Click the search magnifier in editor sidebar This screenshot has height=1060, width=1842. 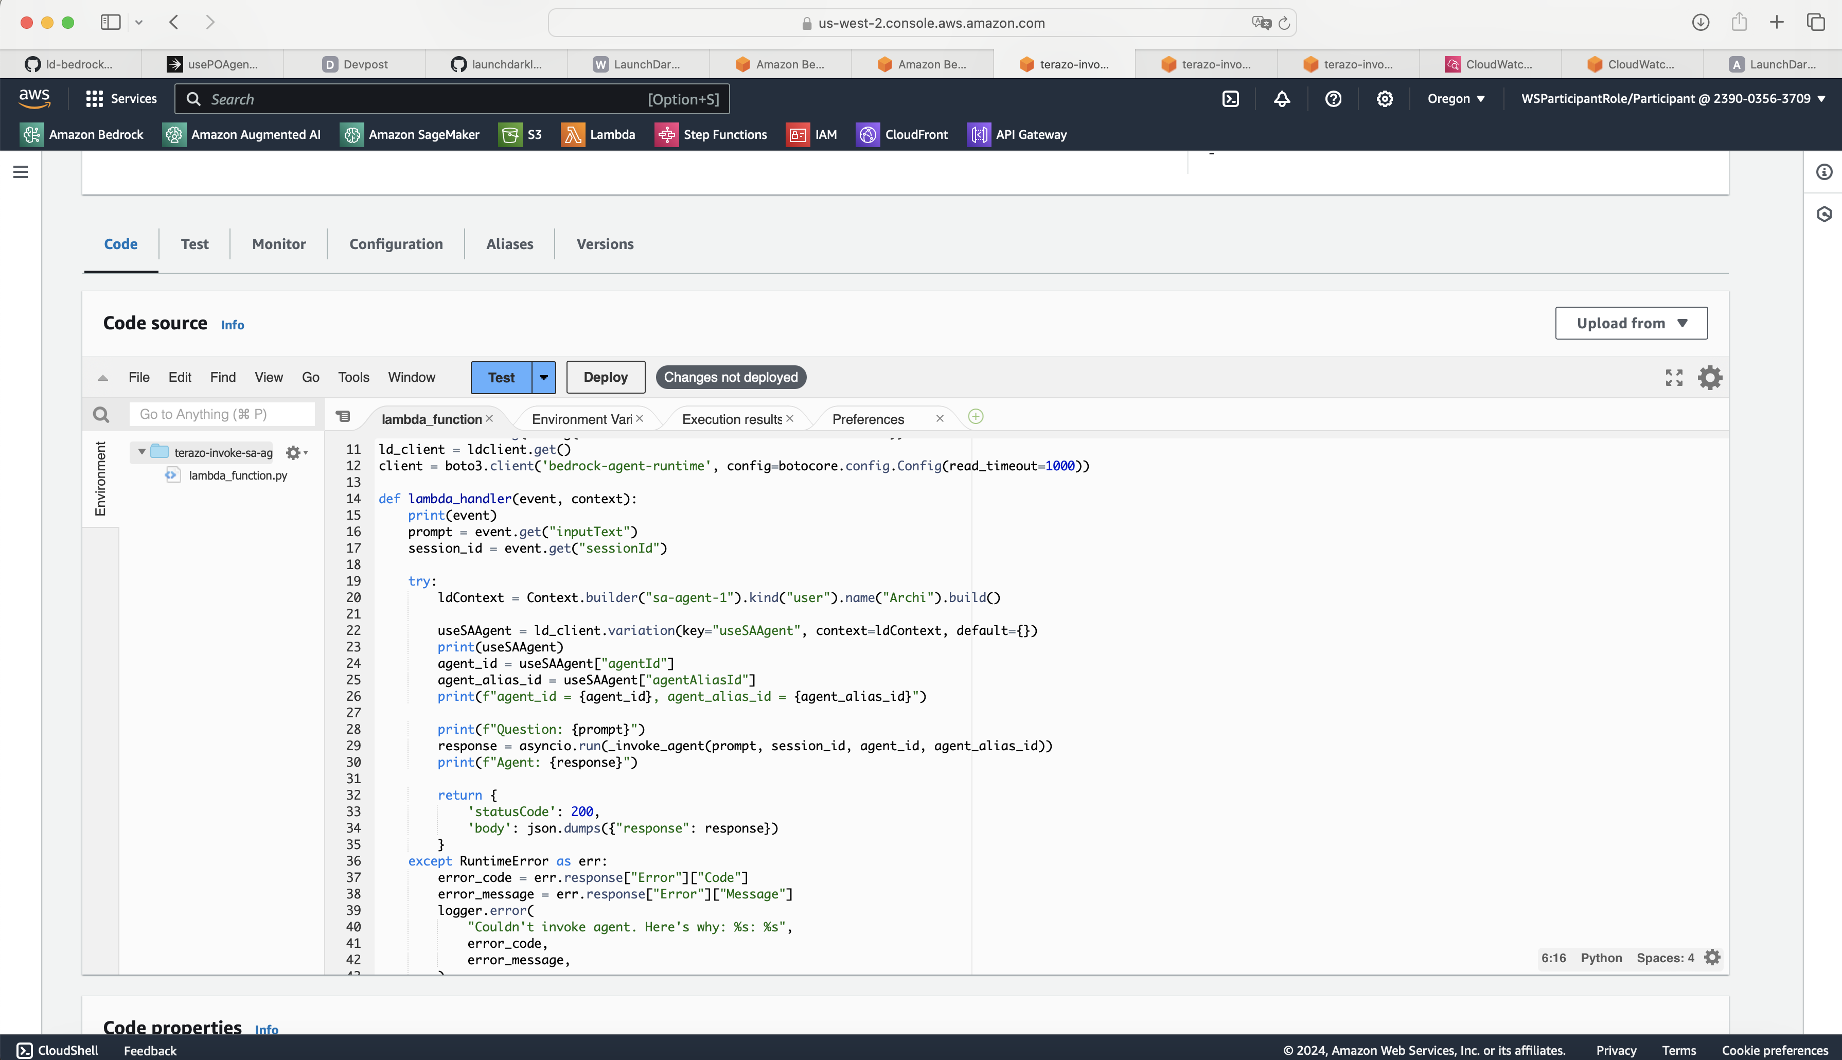pos(101,415)
